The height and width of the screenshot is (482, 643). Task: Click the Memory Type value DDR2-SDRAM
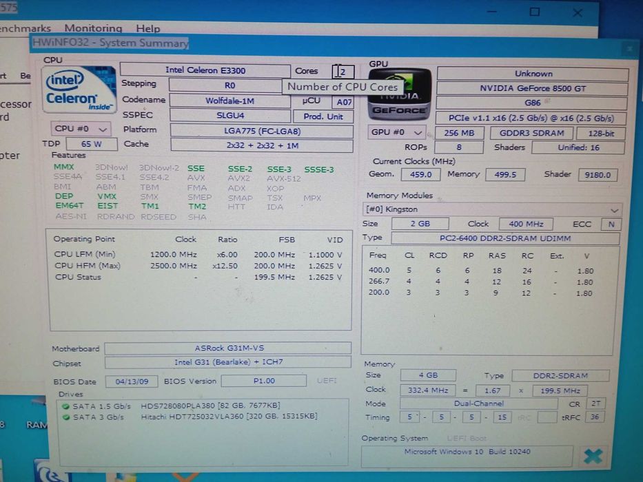pos(560,376)
